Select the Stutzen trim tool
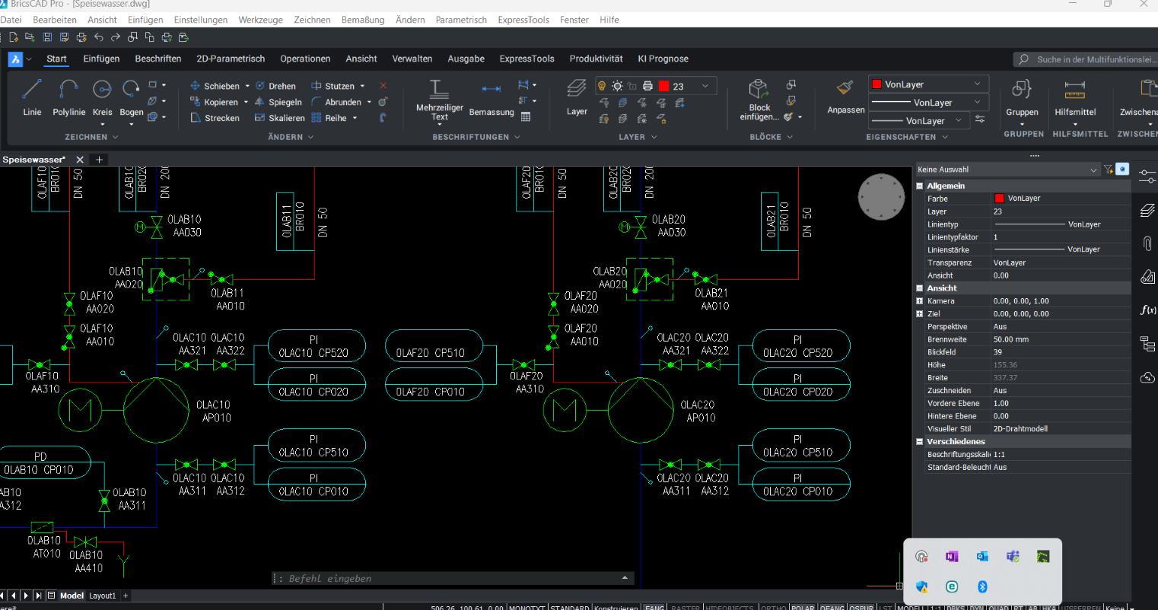The image size is (1158, 610). tap(333, 86)
